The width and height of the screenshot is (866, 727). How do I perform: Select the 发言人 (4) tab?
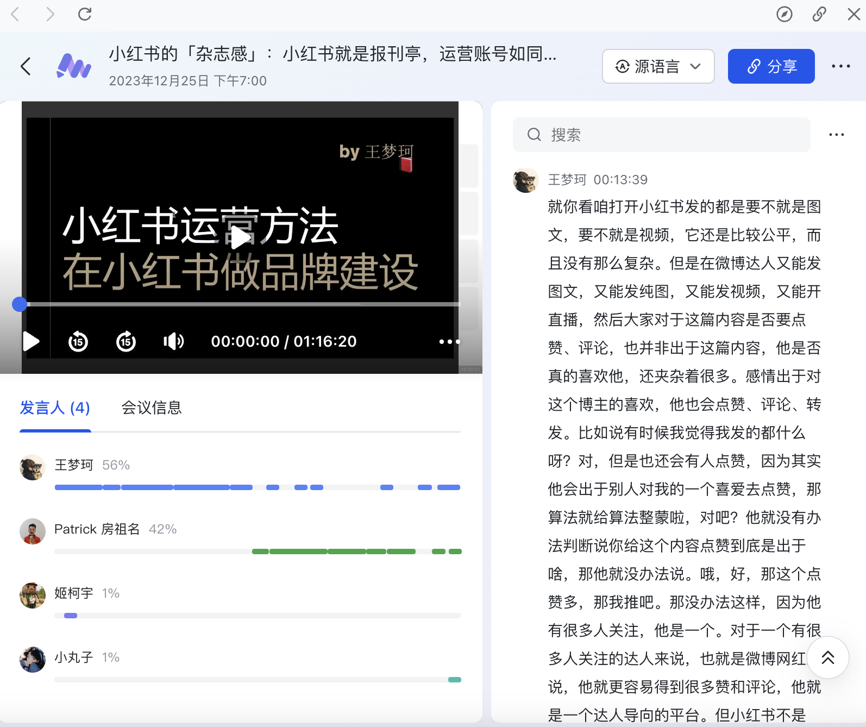(x=55, y=408)
